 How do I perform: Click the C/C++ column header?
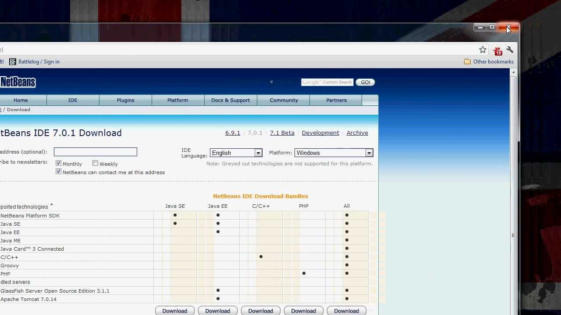(x=261, y=206)
